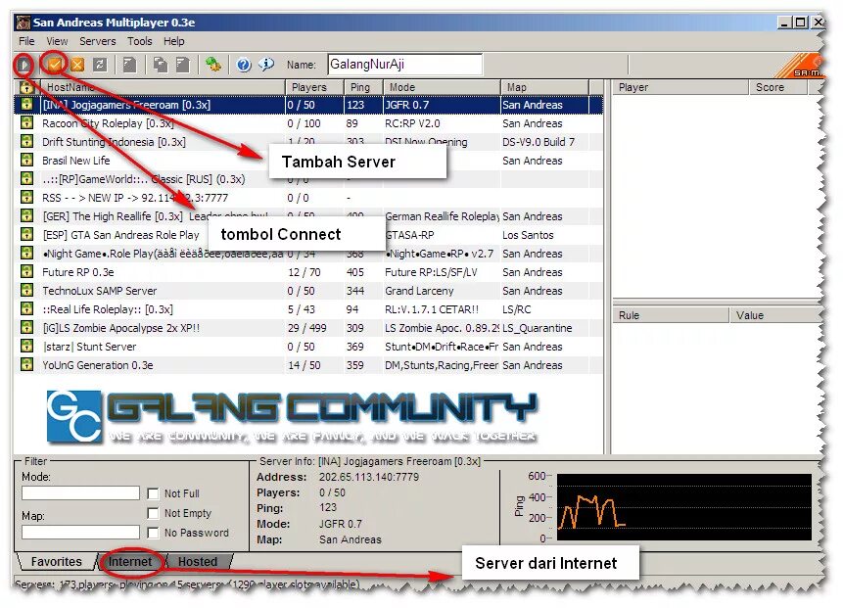Click lock icon of YoUnG Generation row
Viewport: 843px width, 608px height.
click(26, 365)
